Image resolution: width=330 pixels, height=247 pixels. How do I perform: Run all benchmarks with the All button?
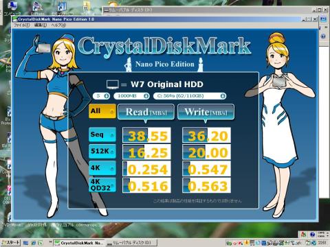click(x=102, y=111)
